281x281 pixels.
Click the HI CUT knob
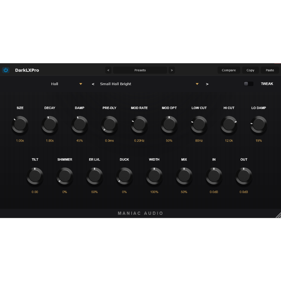tap(229, 124)
